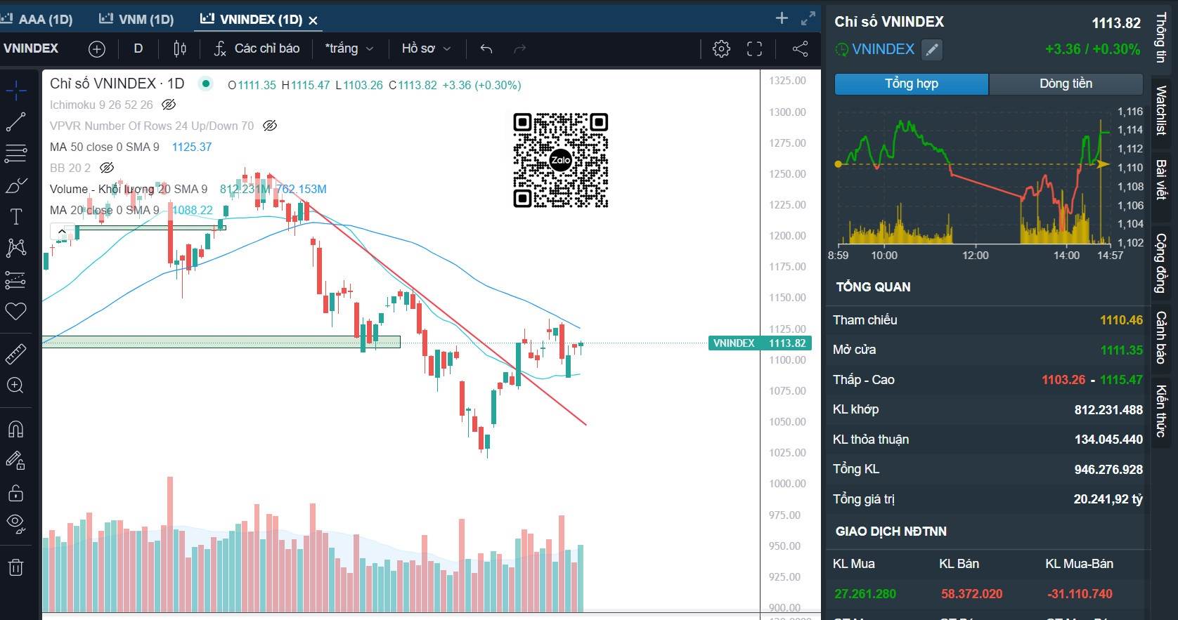1178x620 pixels.
Task: Open the Fibonacci and pitchfork tools
Action: tap(15, 153)
